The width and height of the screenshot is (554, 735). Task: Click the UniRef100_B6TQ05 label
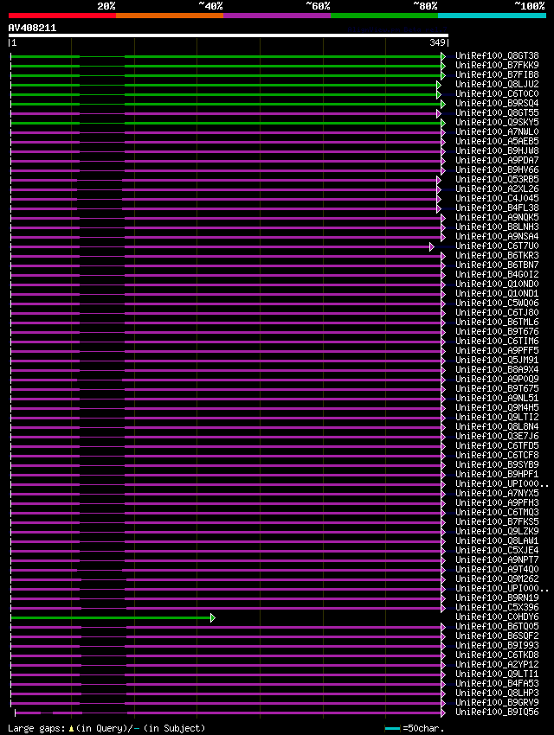coord(497,627)
